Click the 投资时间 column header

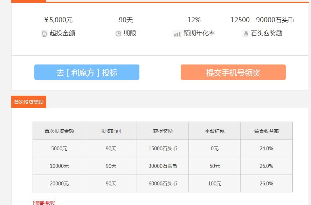coord(111,131)
